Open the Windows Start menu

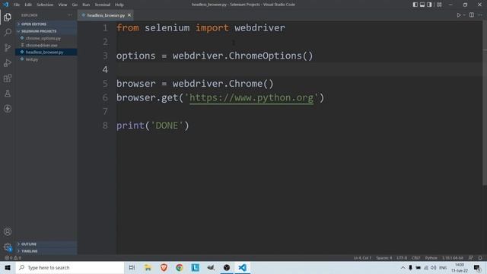tap(8, 267)
